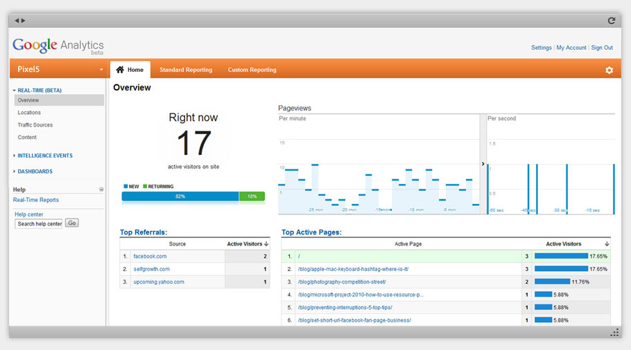
Task: Open the apple-mac-keyboard-hashtag blog page link
Action: point(353,269)
